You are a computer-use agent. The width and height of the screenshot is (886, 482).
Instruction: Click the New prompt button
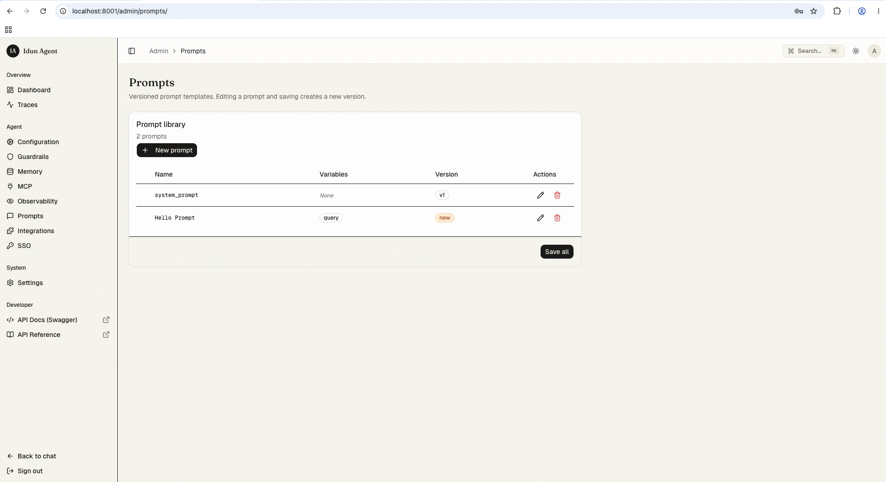pos(167,150)
